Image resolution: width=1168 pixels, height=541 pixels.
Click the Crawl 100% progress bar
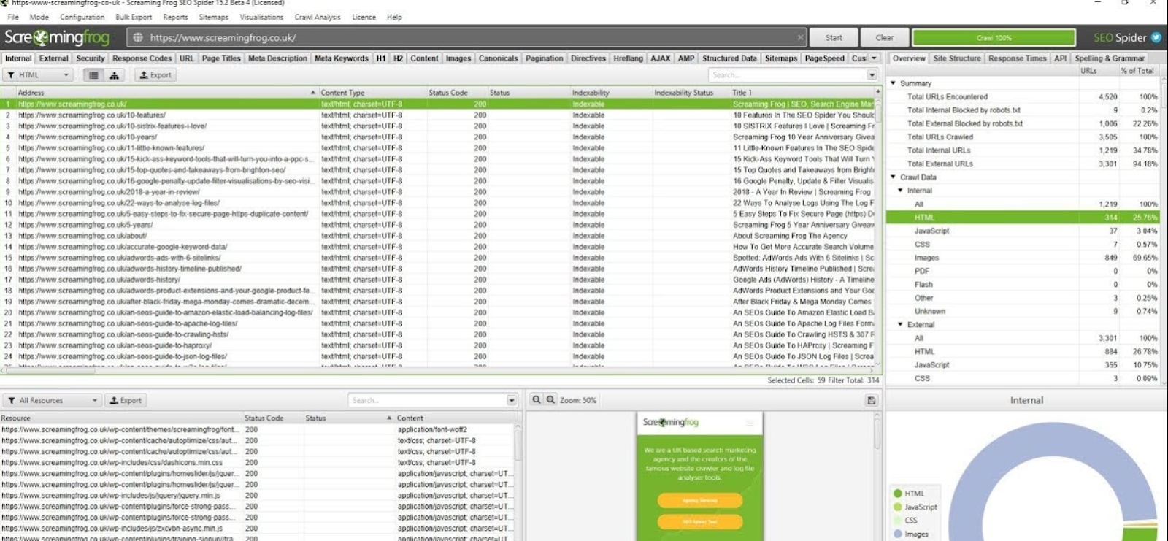[x=994, y=37]
